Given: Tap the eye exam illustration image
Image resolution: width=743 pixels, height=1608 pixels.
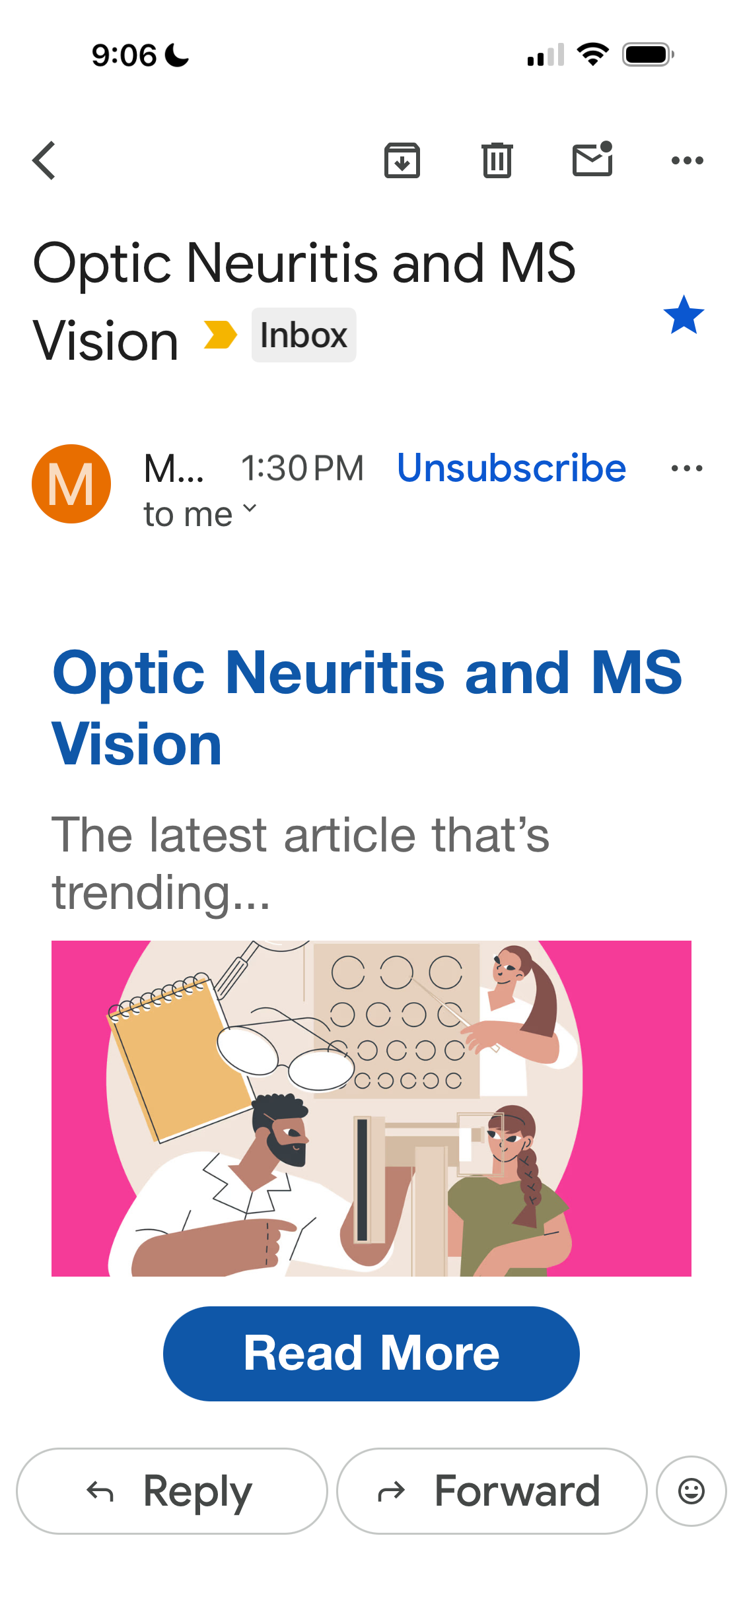Looking at the screenshot, I should click(x=371, y=1108).
